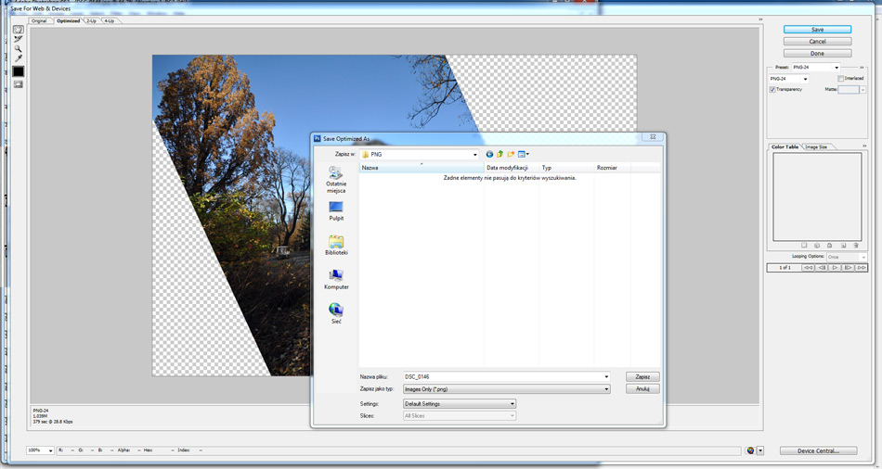Image resolution: width=882 pixels, height=469 pixels.
Task: Select the Hand tool in Save For Web
Action: [19, 30]
